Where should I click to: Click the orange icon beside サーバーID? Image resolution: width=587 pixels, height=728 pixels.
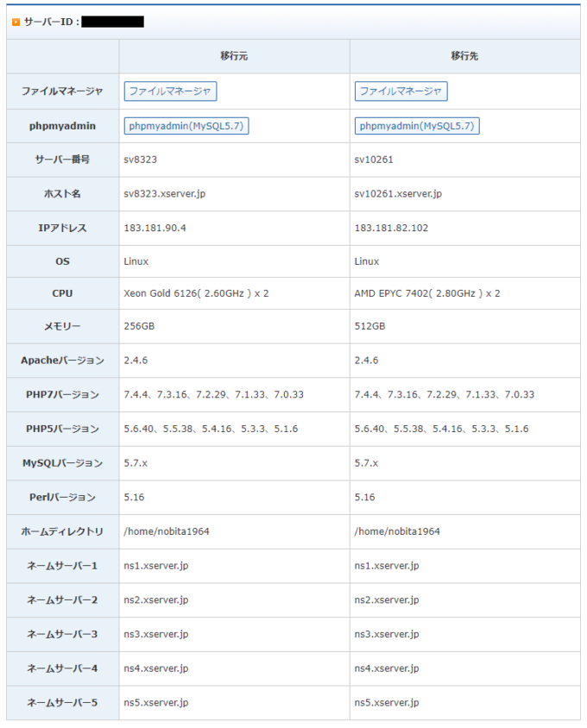pyautogui.click(x=16, y=22)
